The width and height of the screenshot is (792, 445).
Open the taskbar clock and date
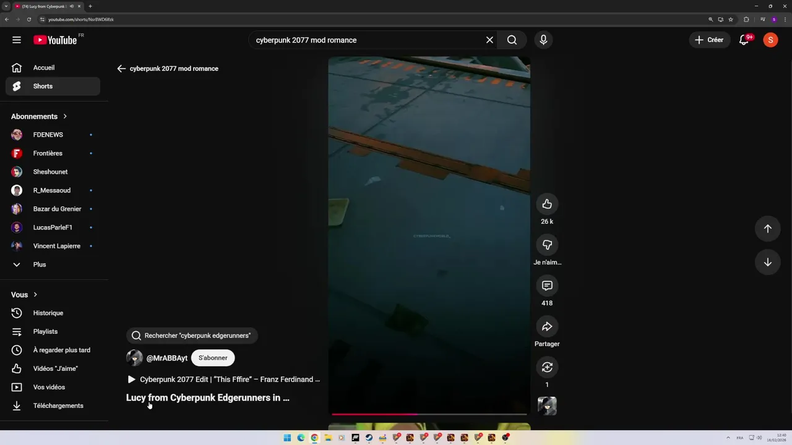pyautogui.click(x=777, y=438)
